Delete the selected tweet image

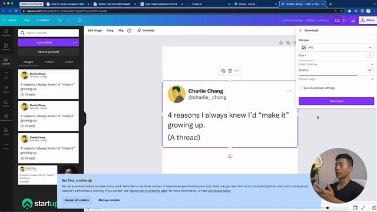[x=230, y=71]
